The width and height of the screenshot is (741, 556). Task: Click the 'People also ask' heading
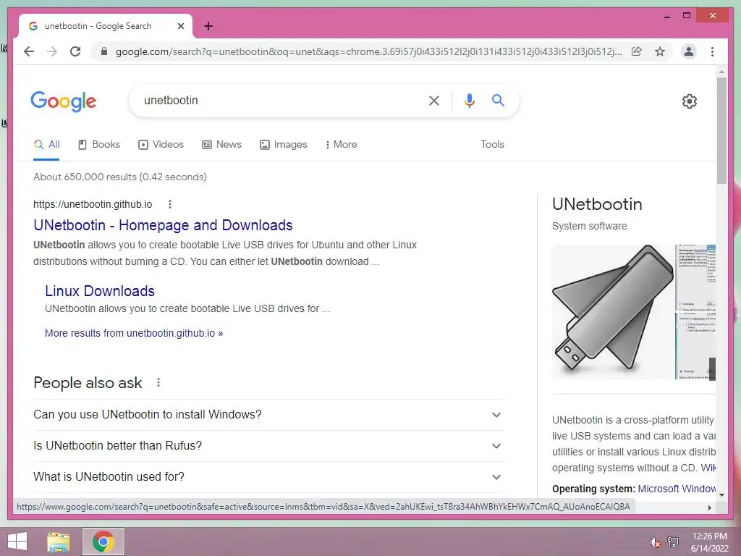tap(88, 382)
